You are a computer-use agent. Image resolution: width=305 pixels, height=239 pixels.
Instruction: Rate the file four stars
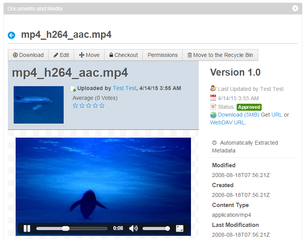point(95,106)
